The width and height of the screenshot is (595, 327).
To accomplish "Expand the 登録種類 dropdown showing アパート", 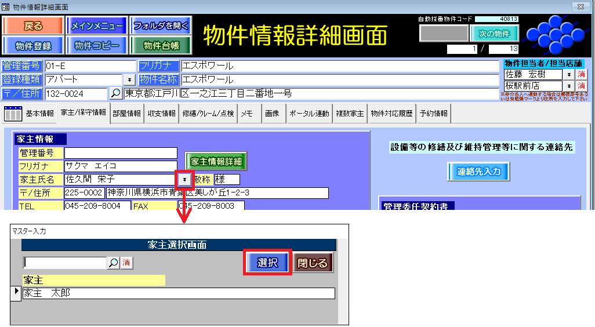I will [129, 79].
